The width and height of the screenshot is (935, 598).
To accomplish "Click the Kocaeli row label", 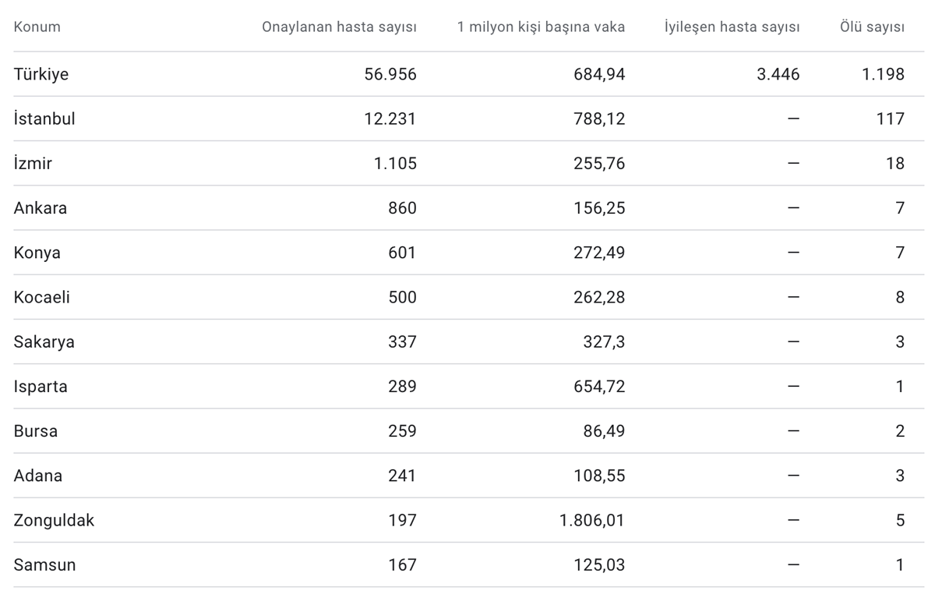I will [42, 297].
